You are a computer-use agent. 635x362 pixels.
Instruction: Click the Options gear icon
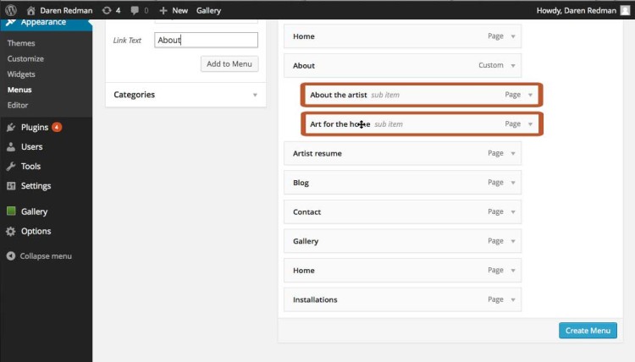pos(11,232)
